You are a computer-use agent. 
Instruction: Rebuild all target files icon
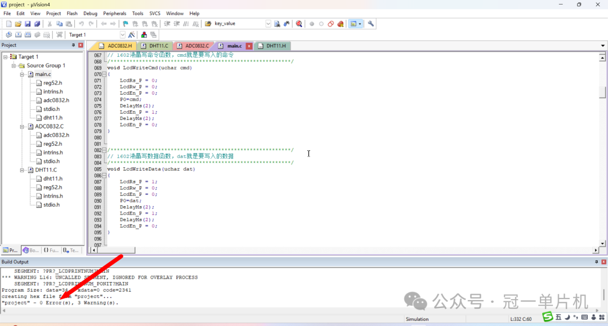(x=28, y=35)
